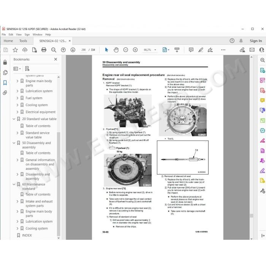Image resolution: width=266 pixels, height=266 pixels.
Task: Select the Highlight text pen tool
Action: [x=201, y=50]
